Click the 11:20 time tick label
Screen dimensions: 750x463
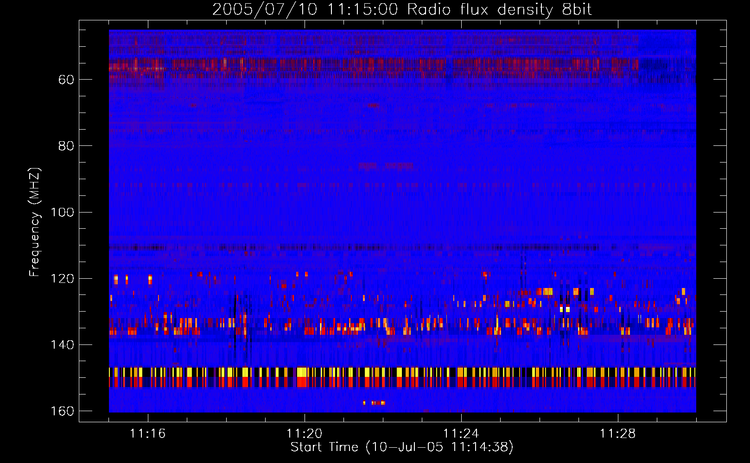[x=305, y=434]
